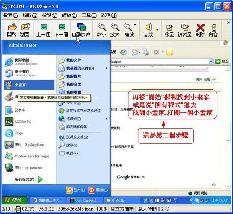Click the 複製至 copy-to toolbar icon

point(185,30)
